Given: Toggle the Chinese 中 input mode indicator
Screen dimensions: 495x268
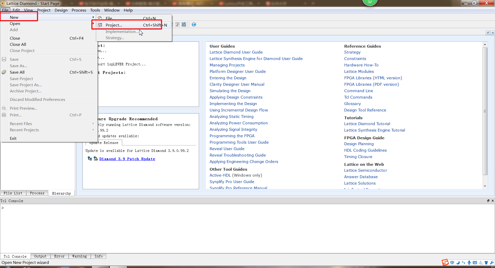Looking at the screenshot, I should [452, 263].
